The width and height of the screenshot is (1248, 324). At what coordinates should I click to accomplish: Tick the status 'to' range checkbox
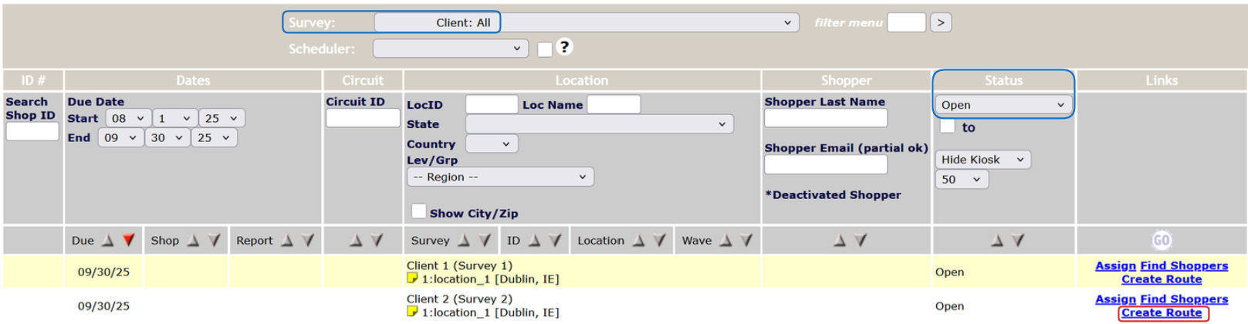(947, 127)
